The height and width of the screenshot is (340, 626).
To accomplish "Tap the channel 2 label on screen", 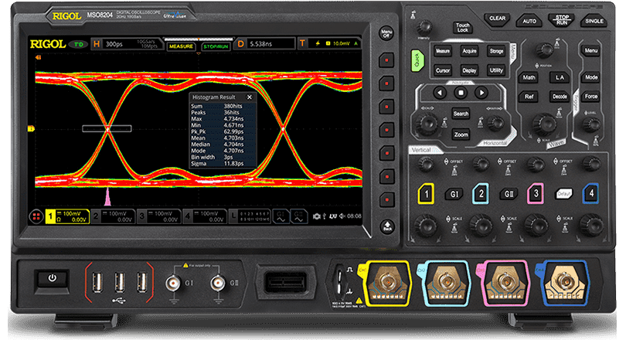I will 94,217.
